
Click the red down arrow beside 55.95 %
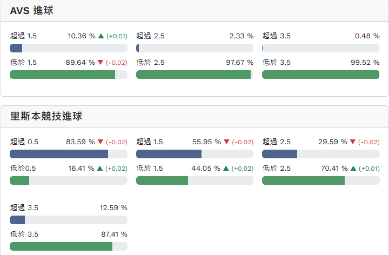(x=226, y=142)
